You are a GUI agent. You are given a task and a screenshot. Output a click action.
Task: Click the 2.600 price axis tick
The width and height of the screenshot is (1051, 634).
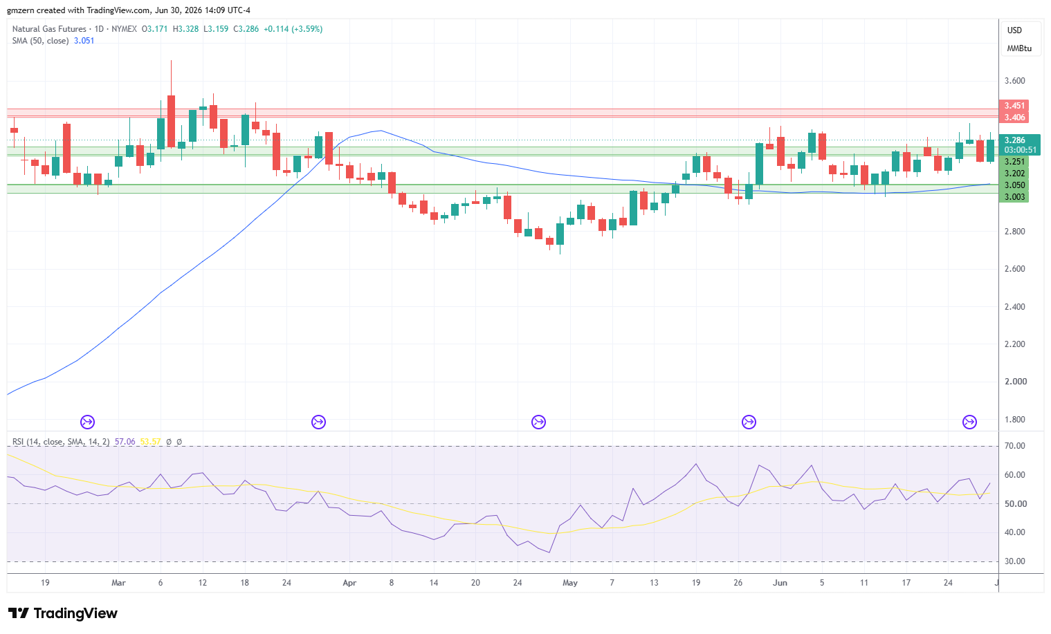(x=1014, y=269)
